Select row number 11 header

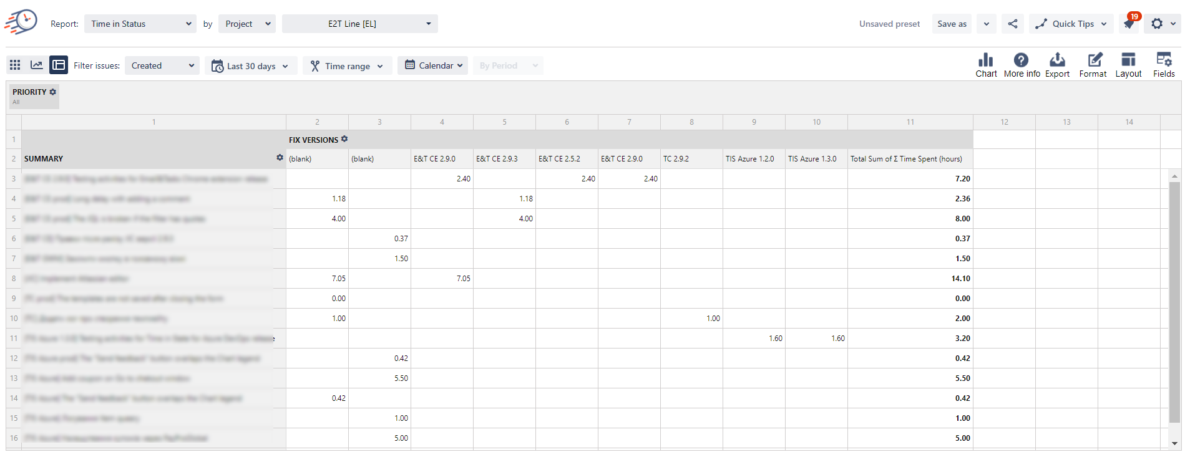click(14, 339)
